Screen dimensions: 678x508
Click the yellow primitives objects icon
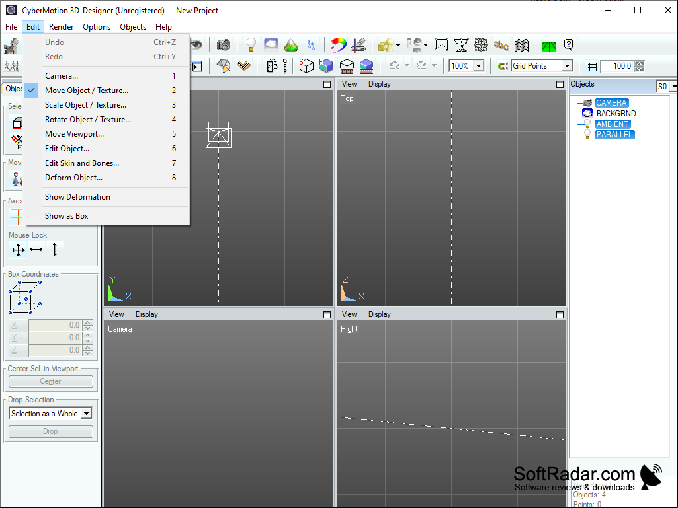point(385,45)
